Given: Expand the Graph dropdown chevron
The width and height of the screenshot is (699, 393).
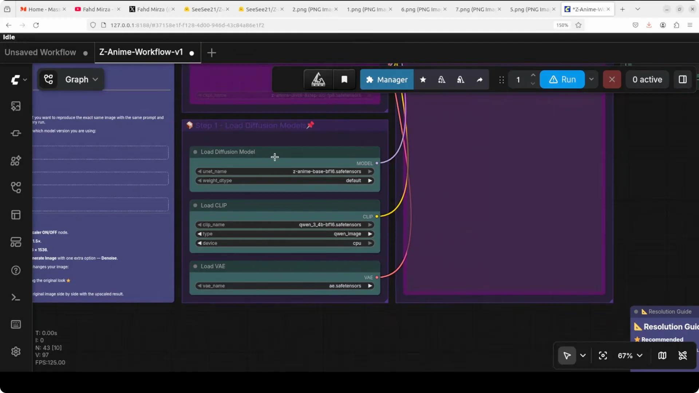Looking at the screenshot, I should pyautogui.click(x=95, y=79).
